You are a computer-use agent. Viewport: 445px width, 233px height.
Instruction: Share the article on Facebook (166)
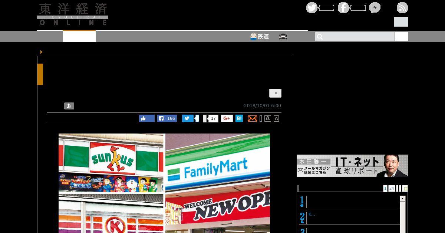point(167,118)
